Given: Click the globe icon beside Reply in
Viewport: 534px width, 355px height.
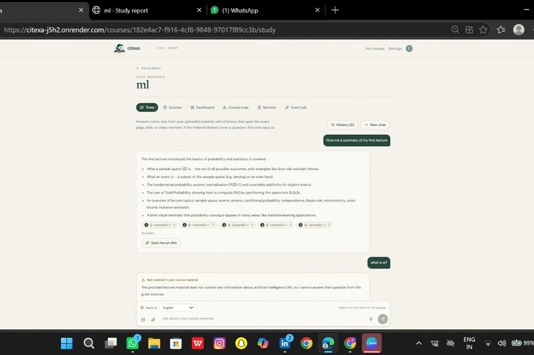Looking at the screenshot, I should point(142,308).
